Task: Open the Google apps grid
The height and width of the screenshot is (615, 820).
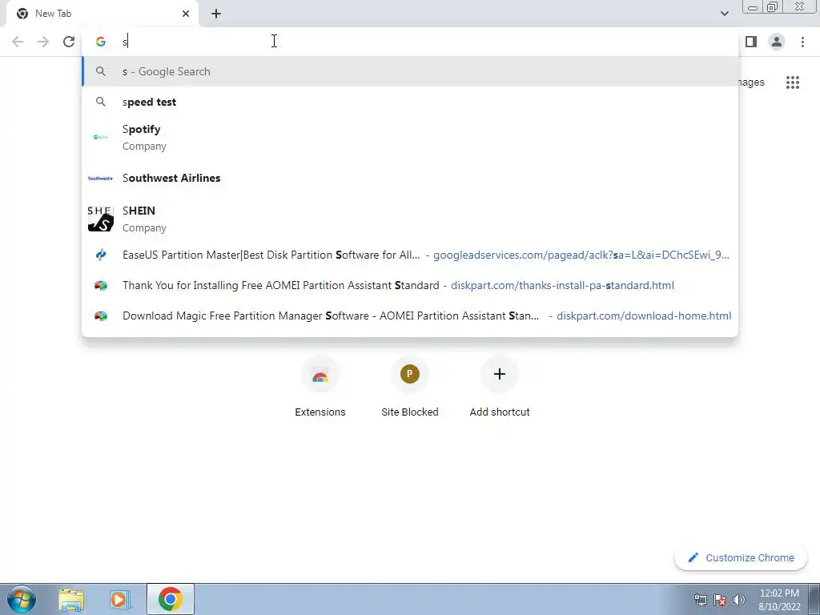Action: (x=793, y=82)
